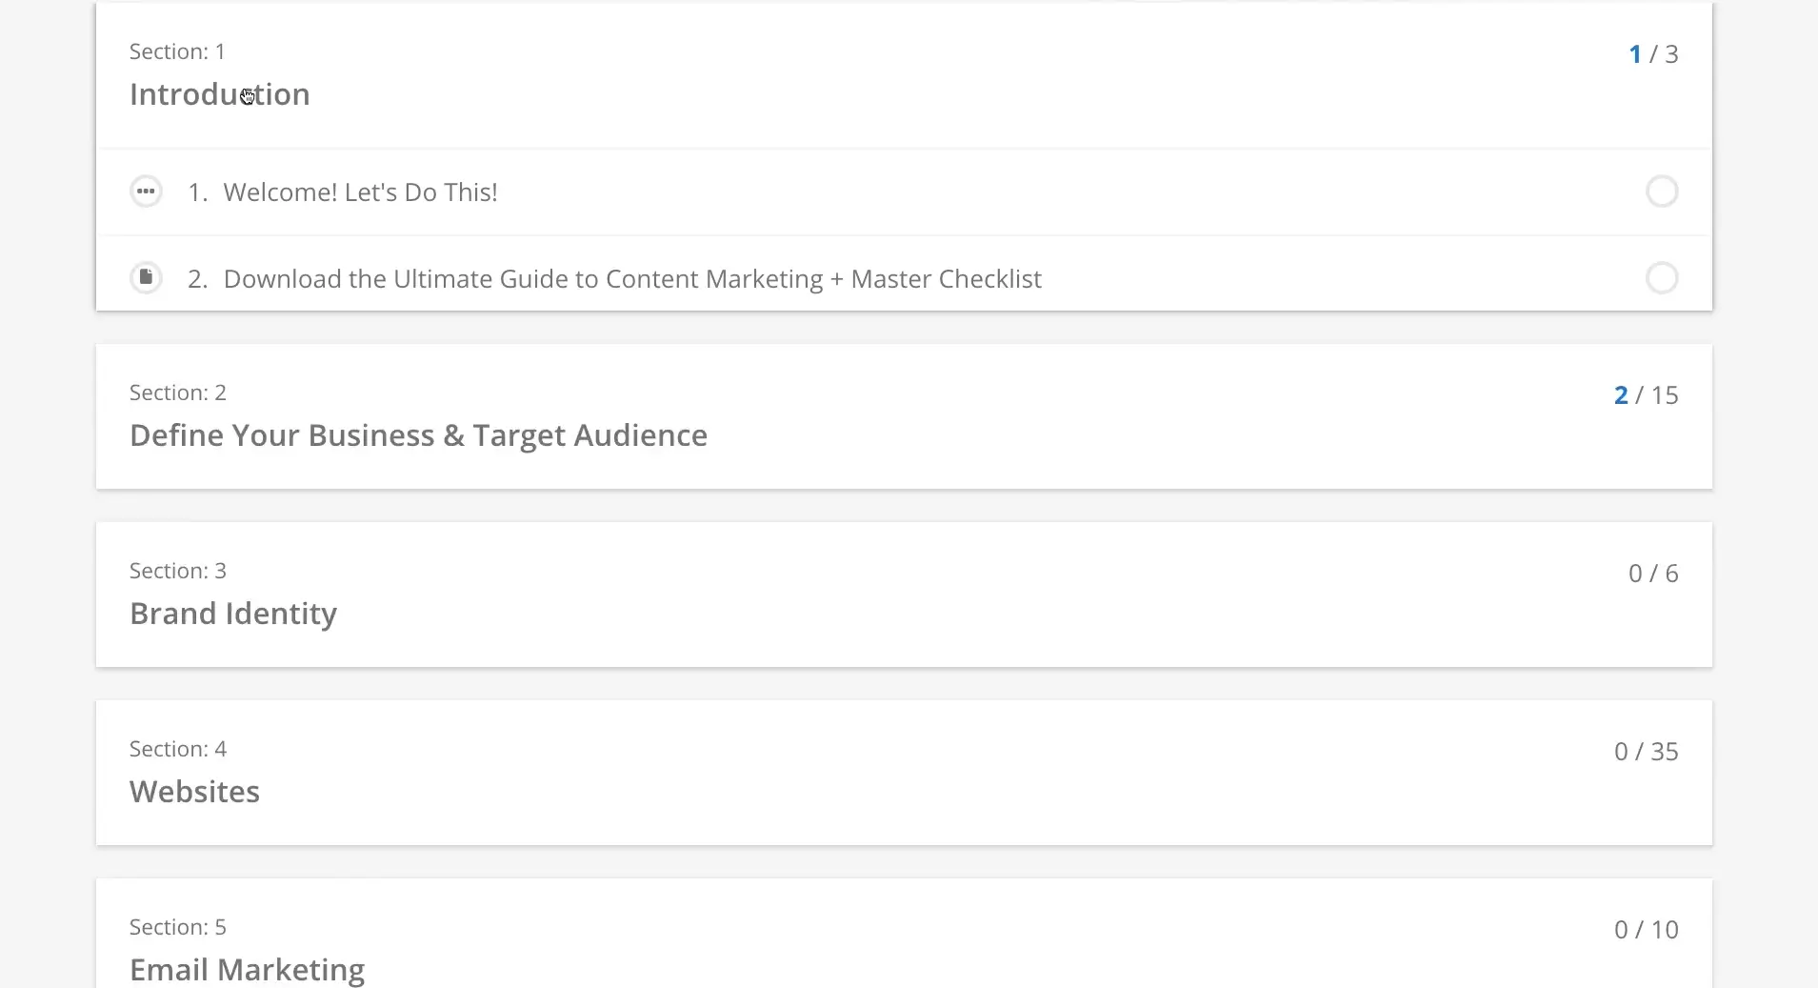1818x988 pixels.
Task: Click the icon beside lecture 1 Welcome
Action: (146, 192)
